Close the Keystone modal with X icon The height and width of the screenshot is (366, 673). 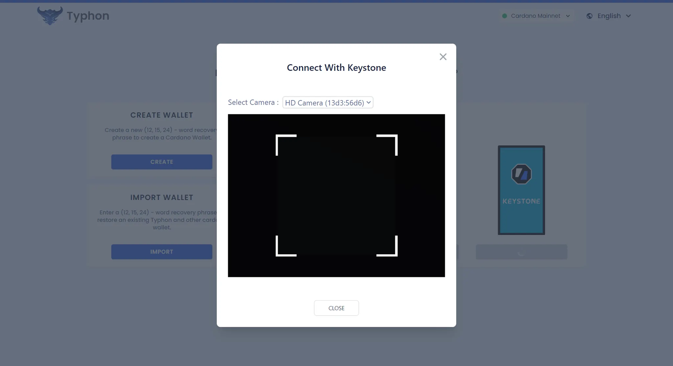(x=443, y=57)
